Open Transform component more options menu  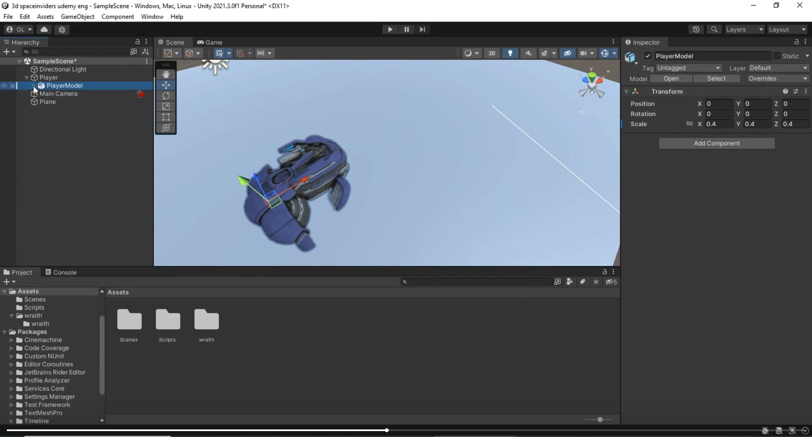[806, 91]
